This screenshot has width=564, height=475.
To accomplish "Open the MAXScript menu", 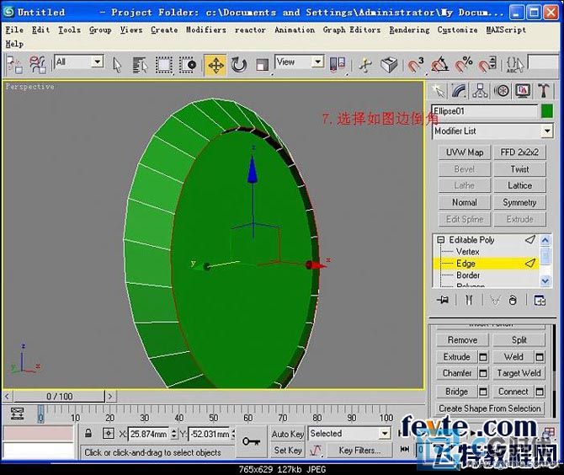I will [506, 29].
